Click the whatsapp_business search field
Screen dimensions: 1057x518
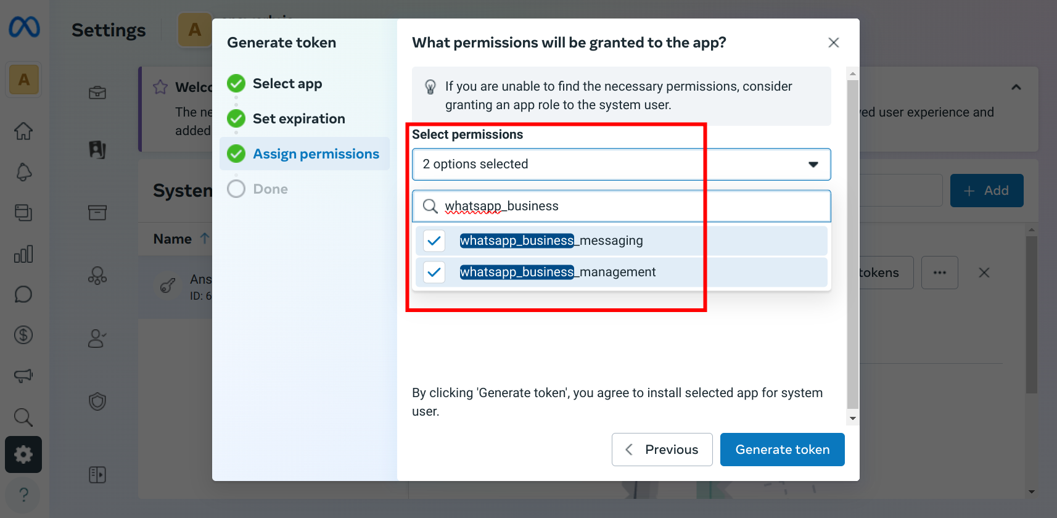click(x=622, y=206)
